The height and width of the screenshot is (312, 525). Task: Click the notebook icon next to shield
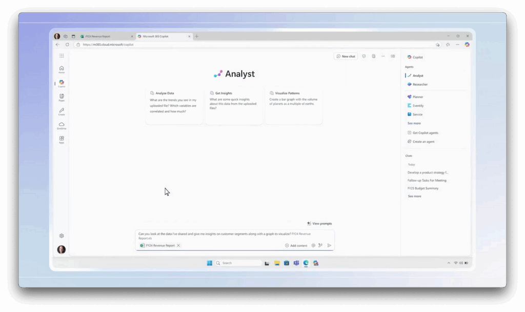(x=374, y=56)
